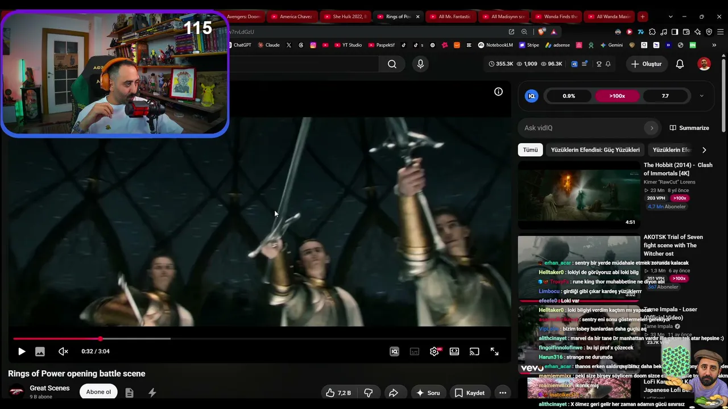Open the NotebookLM bookmark

click(x=495, y=45)
